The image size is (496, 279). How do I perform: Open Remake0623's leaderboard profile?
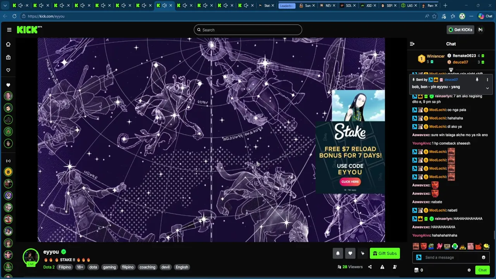tap(464, 56)
